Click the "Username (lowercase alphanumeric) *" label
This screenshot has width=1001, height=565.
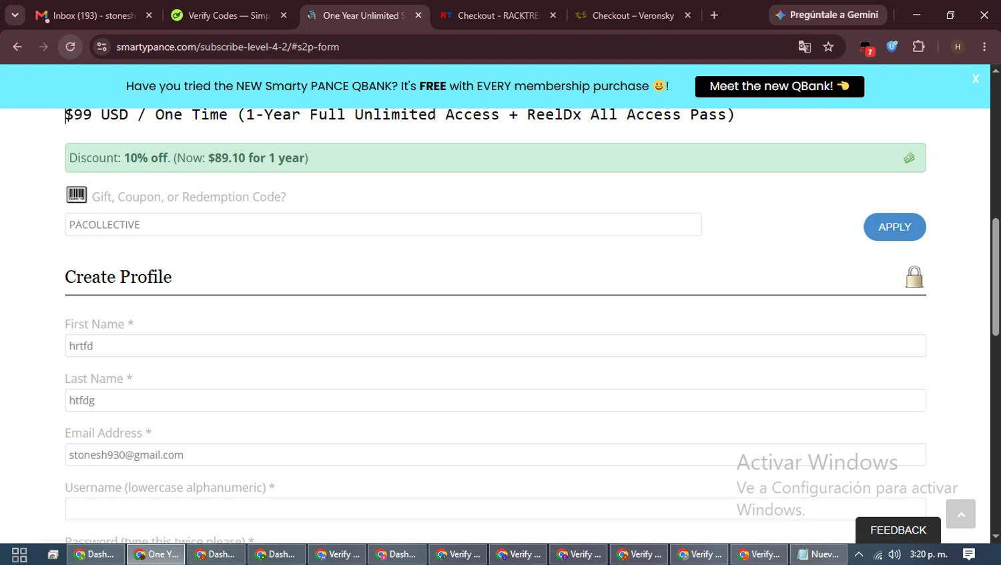point(170,488)
